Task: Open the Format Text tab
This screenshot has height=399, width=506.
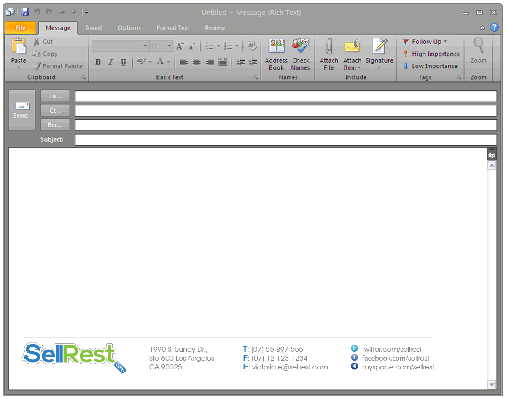Action: click(173, 28)
